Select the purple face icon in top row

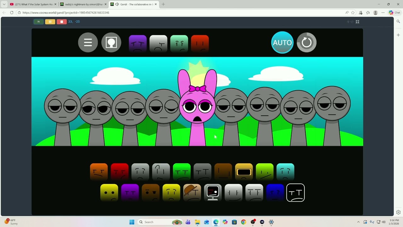coord(138,44)
